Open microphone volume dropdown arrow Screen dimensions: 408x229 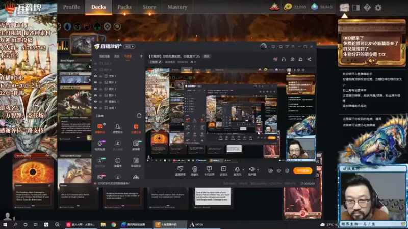243,170
